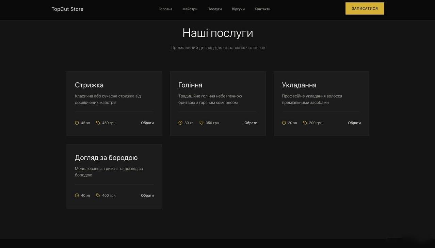Click the price tag icon beside 350 грн

(x=202, y=123)
